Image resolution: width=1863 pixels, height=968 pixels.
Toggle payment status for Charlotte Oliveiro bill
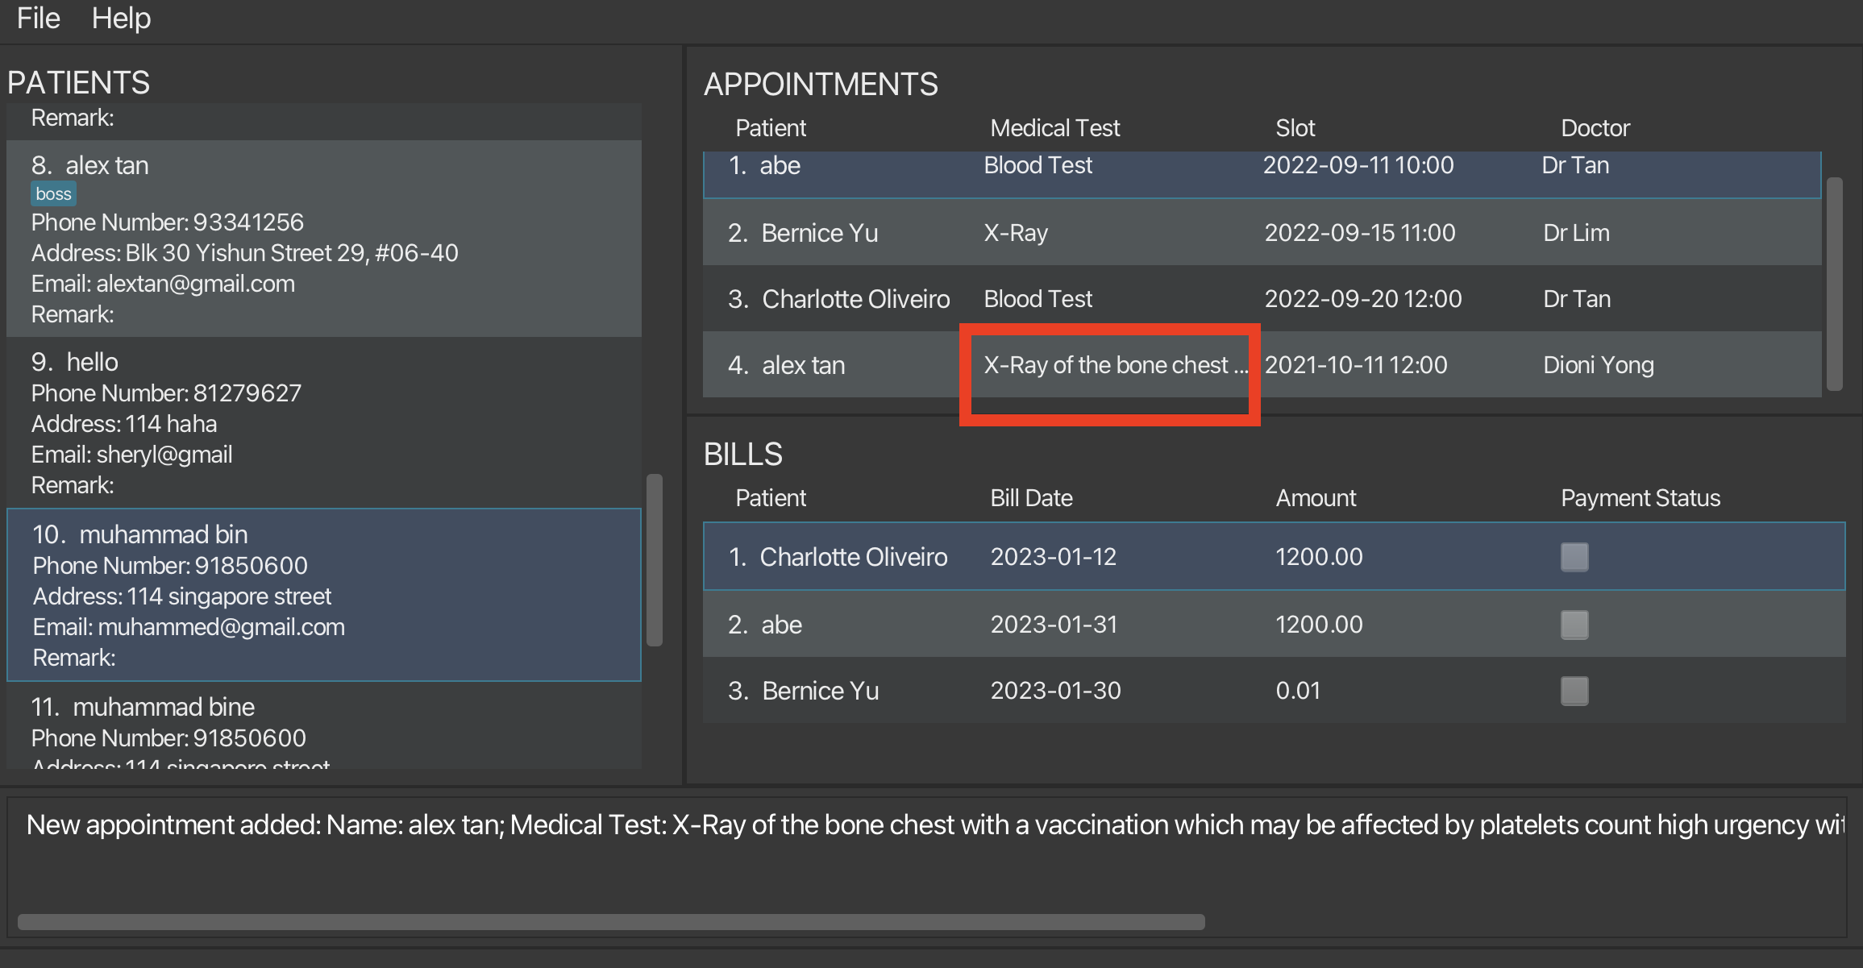[x=1574, y=557]
